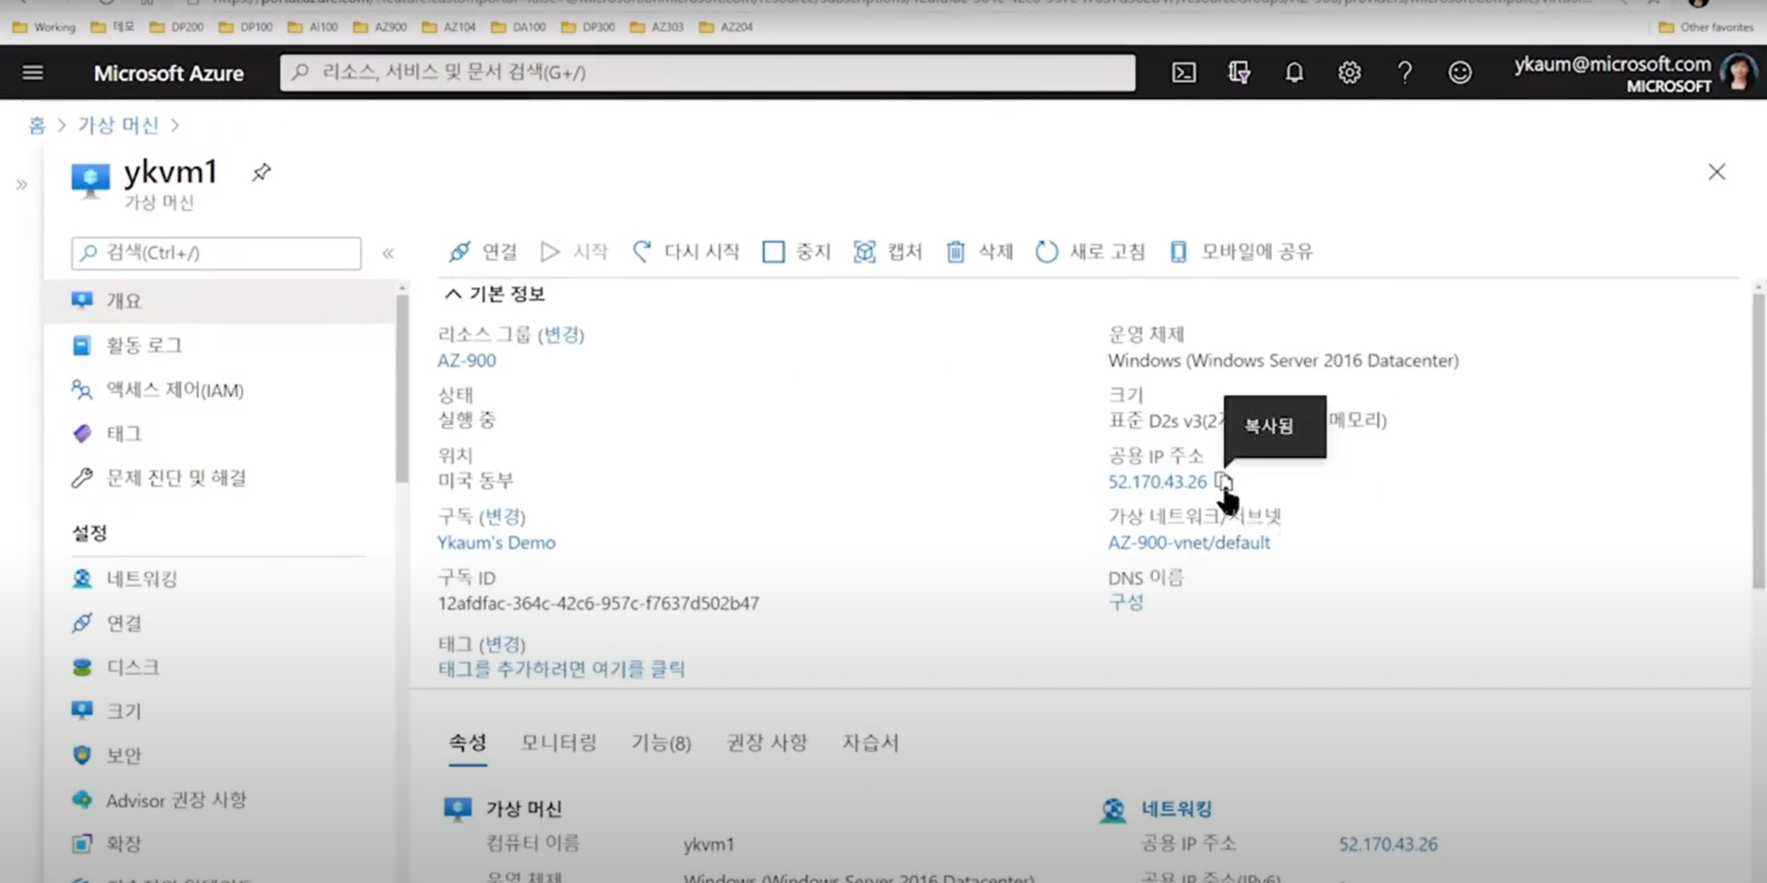Collapse the resource menu with the double chevron
Screen dimensions: 1767x883
click(x=388, y=253)
